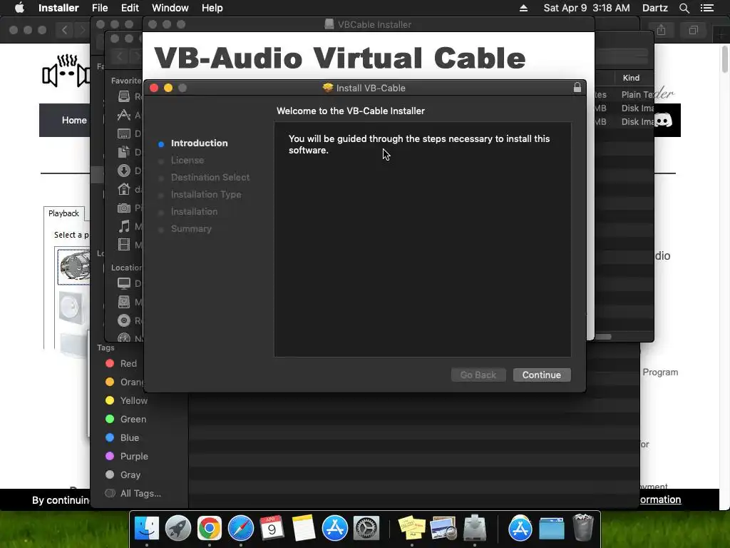Click the date and time in the menu bar
Image resolution: width=730 pixels, height=548 pixels.
(x=587, y=8)
